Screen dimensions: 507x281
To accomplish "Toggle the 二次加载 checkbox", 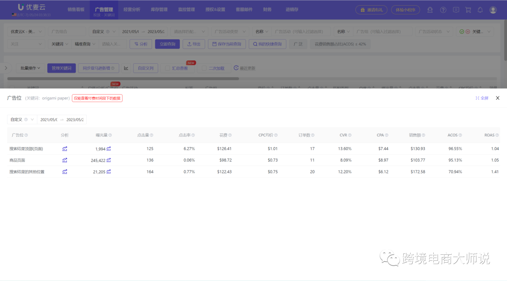I will [x=204, y=68].
